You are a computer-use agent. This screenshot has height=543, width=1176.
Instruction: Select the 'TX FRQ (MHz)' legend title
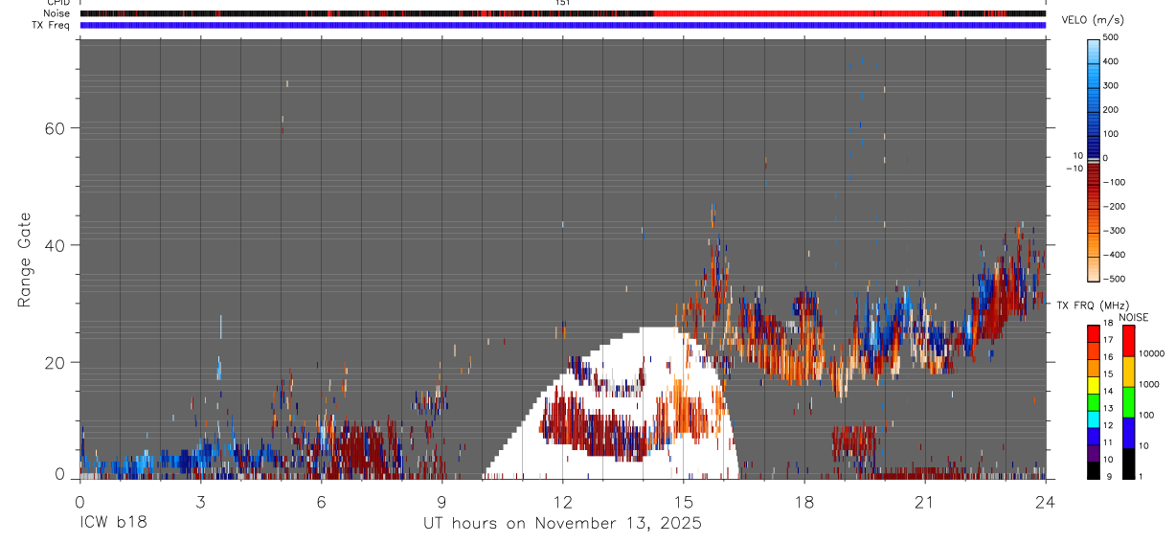[x=1093, y=305]
